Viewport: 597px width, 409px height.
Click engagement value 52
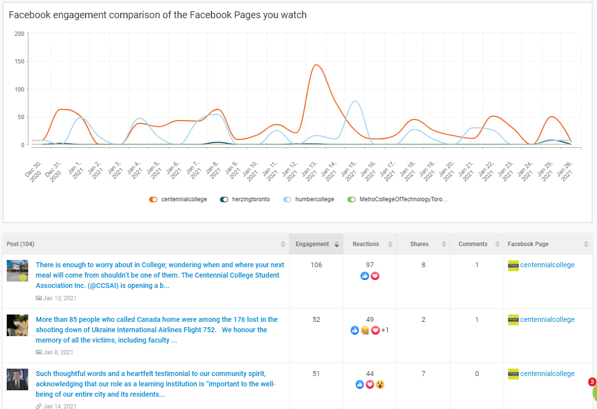coord(316,319)
